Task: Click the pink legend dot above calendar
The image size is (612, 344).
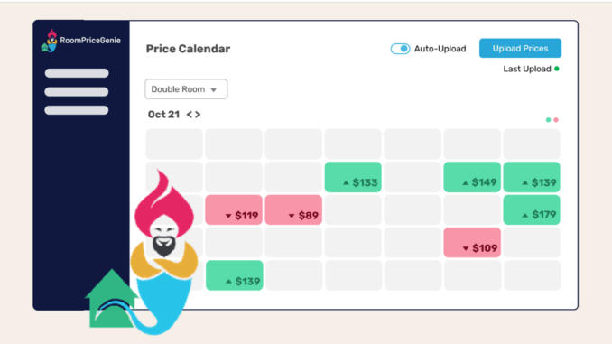Action: (556, 120)
